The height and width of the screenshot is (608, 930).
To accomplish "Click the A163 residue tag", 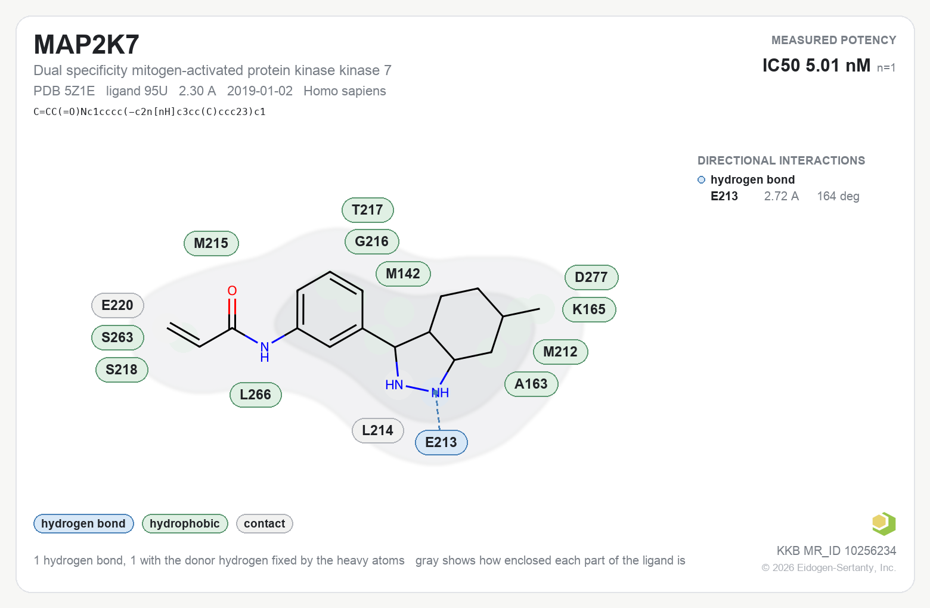I will [x=531, y=384].
